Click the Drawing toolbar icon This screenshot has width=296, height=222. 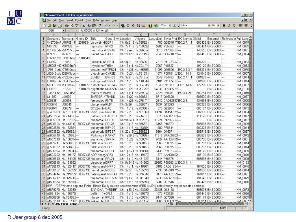[x=156, y=25]
